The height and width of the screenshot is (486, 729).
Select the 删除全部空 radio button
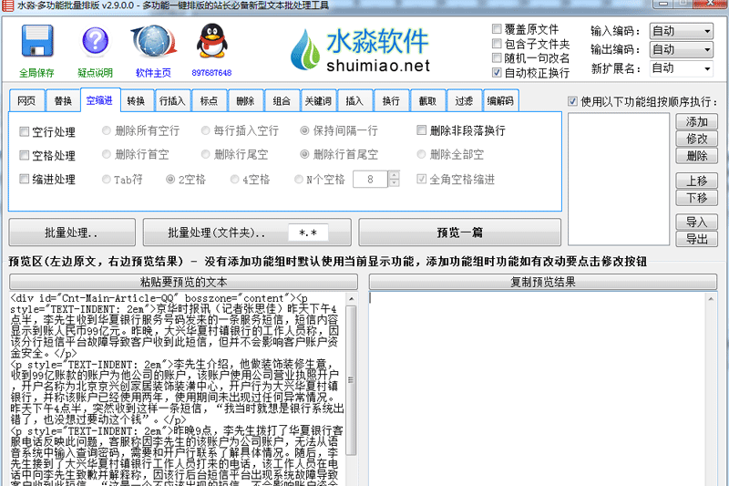pyautogui.click(x=421, y=154)
